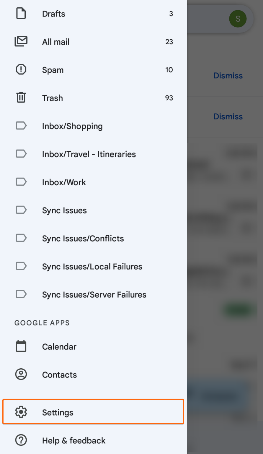The width and height of the screenshot is (263, 454).
Task: Open the Calendar icon under Google Apps
Action: click(x=21, y=346)
